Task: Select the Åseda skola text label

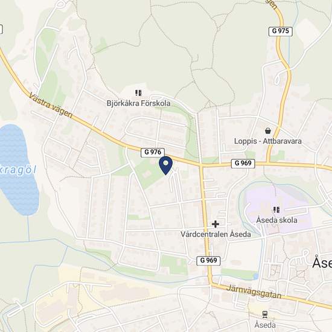Action: (x=276, y=220)
